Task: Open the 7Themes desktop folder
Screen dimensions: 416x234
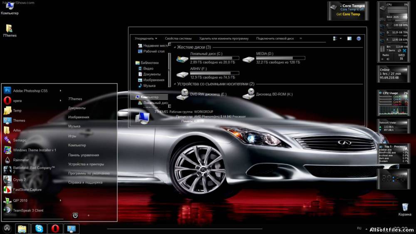Action: pyautogui.click(x=9, y=30)
